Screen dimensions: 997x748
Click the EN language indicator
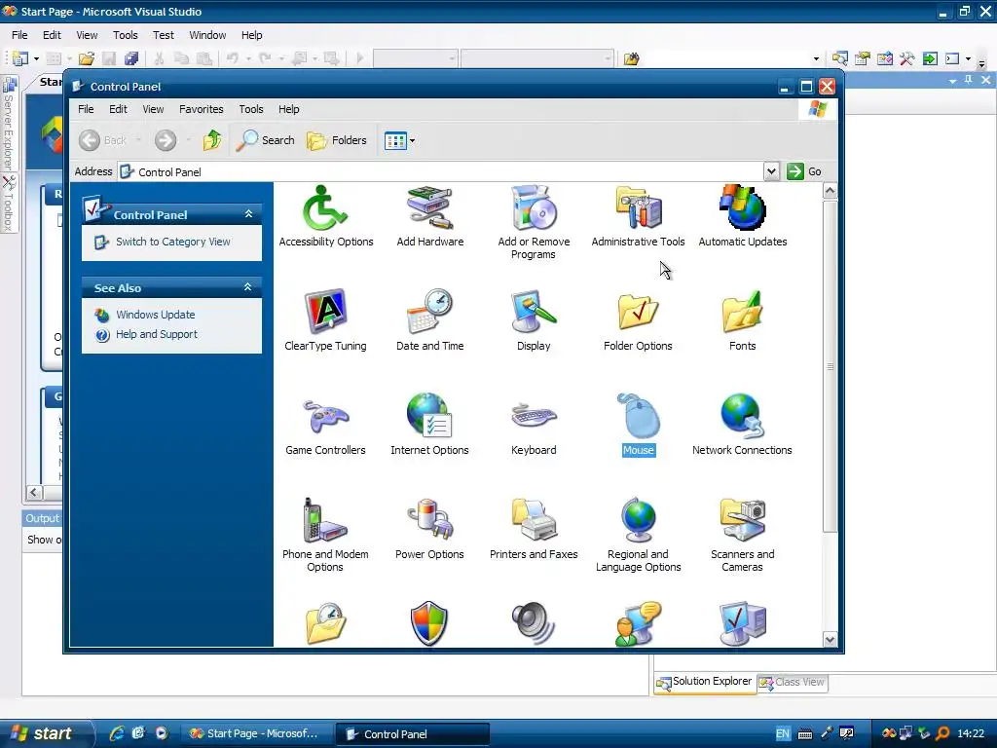[783, 733]
